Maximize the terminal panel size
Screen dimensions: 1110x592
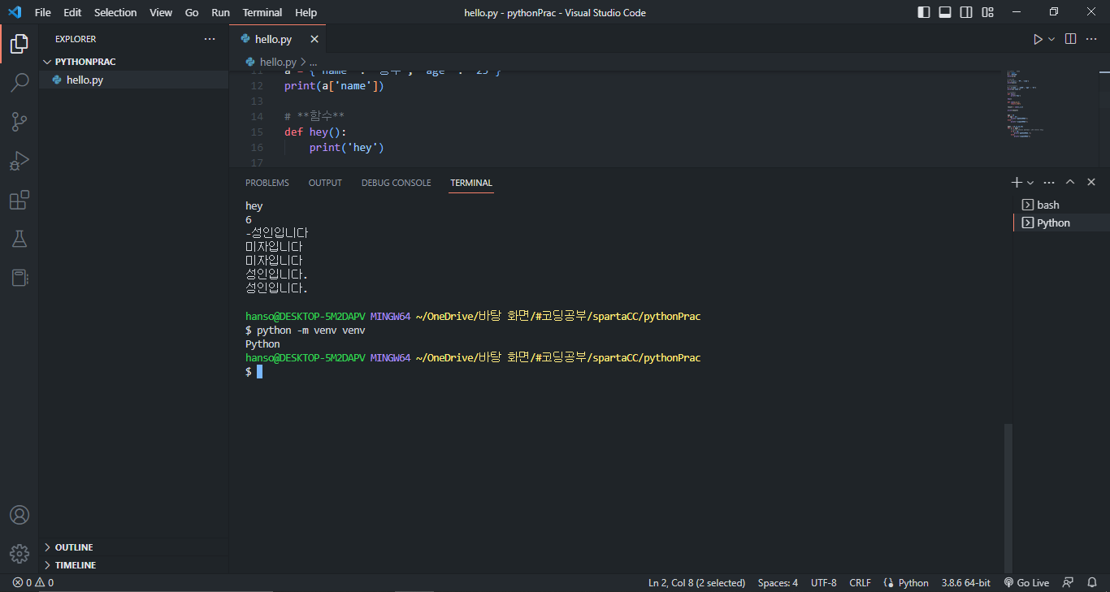click(1070, 183)
